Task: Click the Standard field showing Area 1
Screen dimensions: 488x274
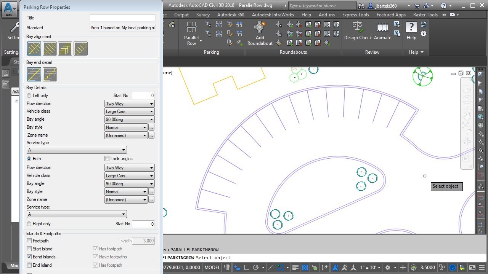Action: pyautogui.click(x=122, y=28)
